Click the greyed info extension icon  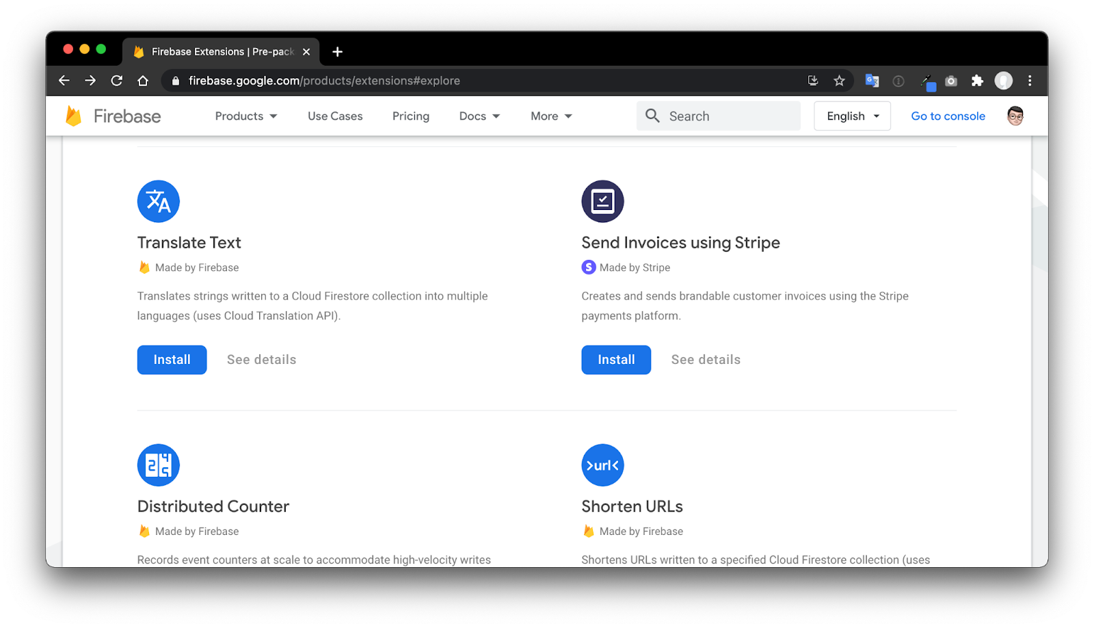pyautogui.click(x=898, y=81)
